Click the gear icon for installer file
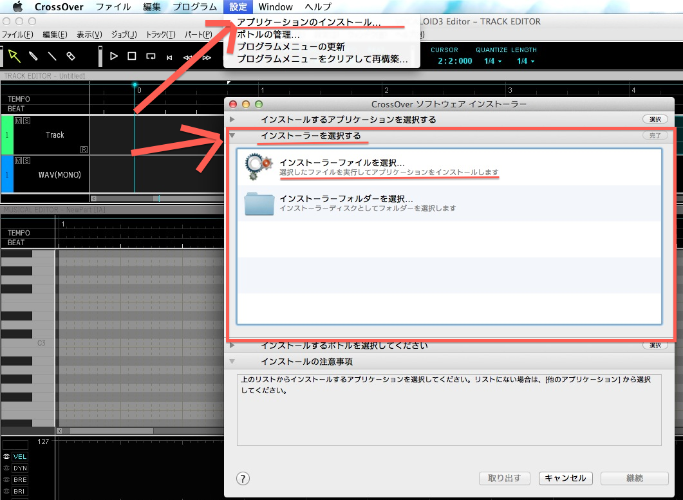683x500 pixels. coord(259,166)
